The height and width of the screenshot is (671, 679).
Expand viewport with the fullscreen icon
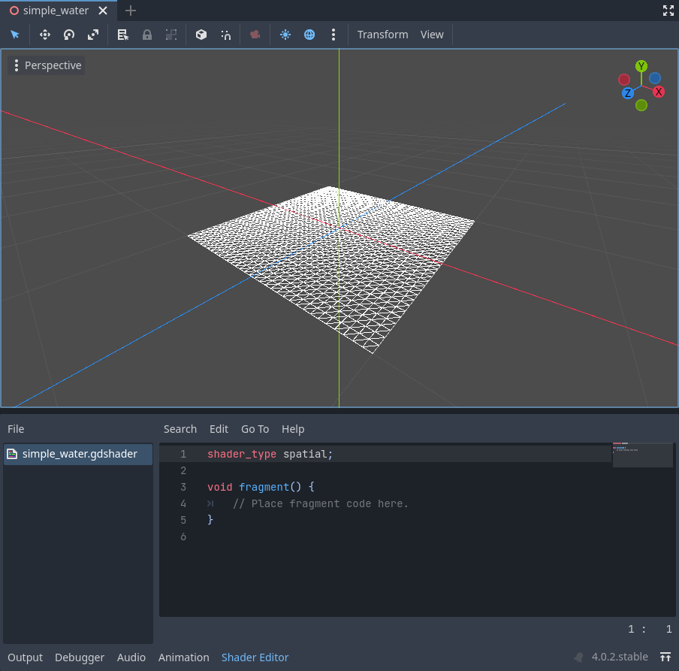pos(668,11)
